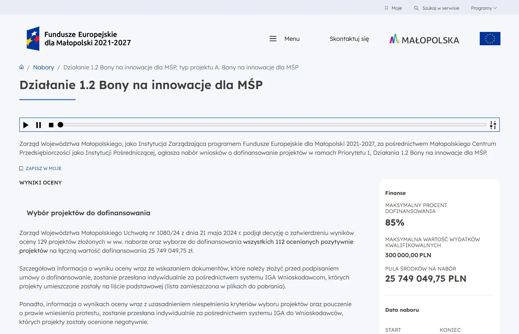Click label Maksymalna wartość wydatków kwalifikowalnych
Image resolution: width=519 pixels, height=334 pixels.
433,242
